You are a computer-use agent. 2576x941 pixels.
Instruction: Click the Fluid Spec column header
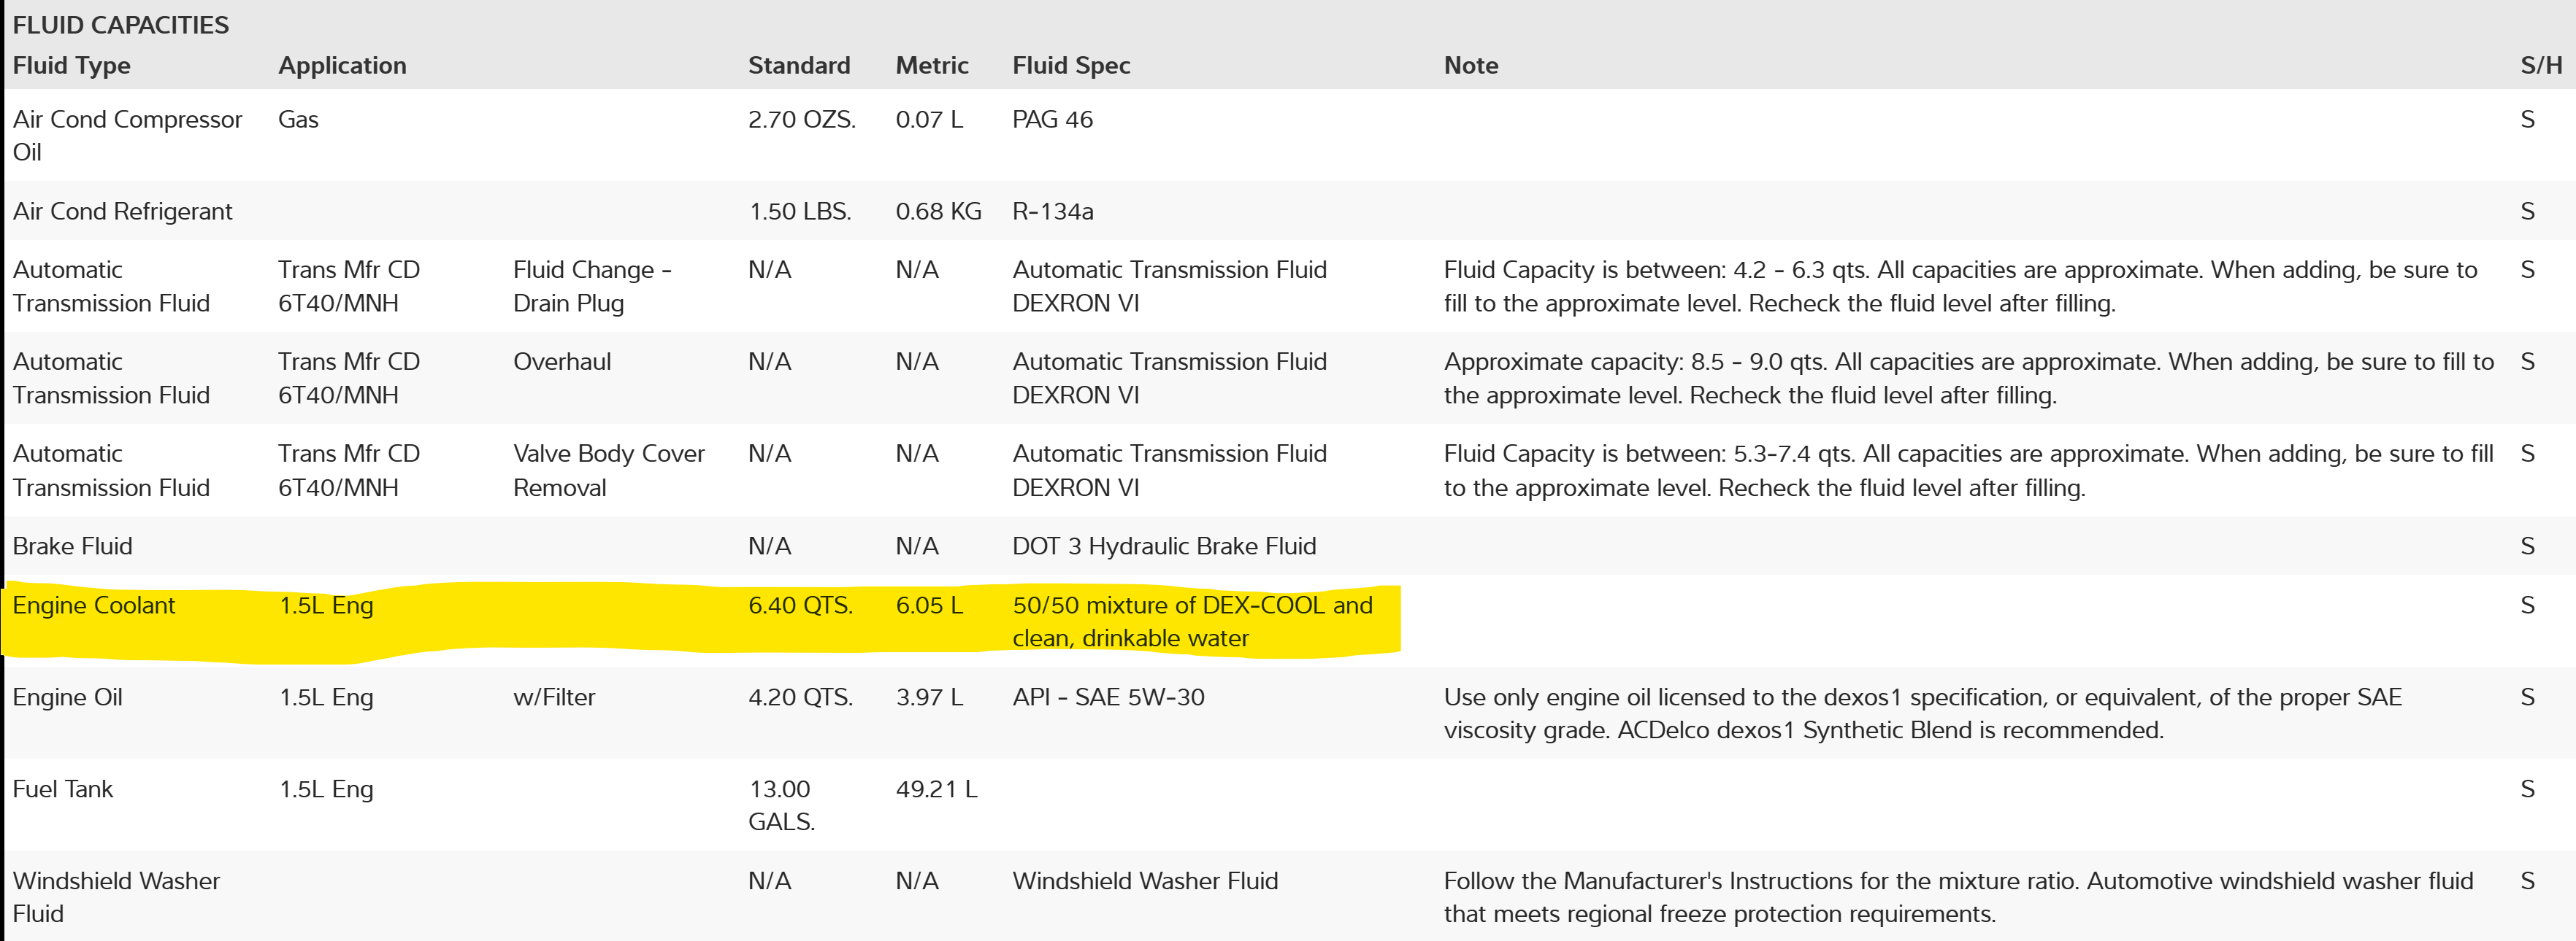pyautogui.click(x=1070, y=66)
